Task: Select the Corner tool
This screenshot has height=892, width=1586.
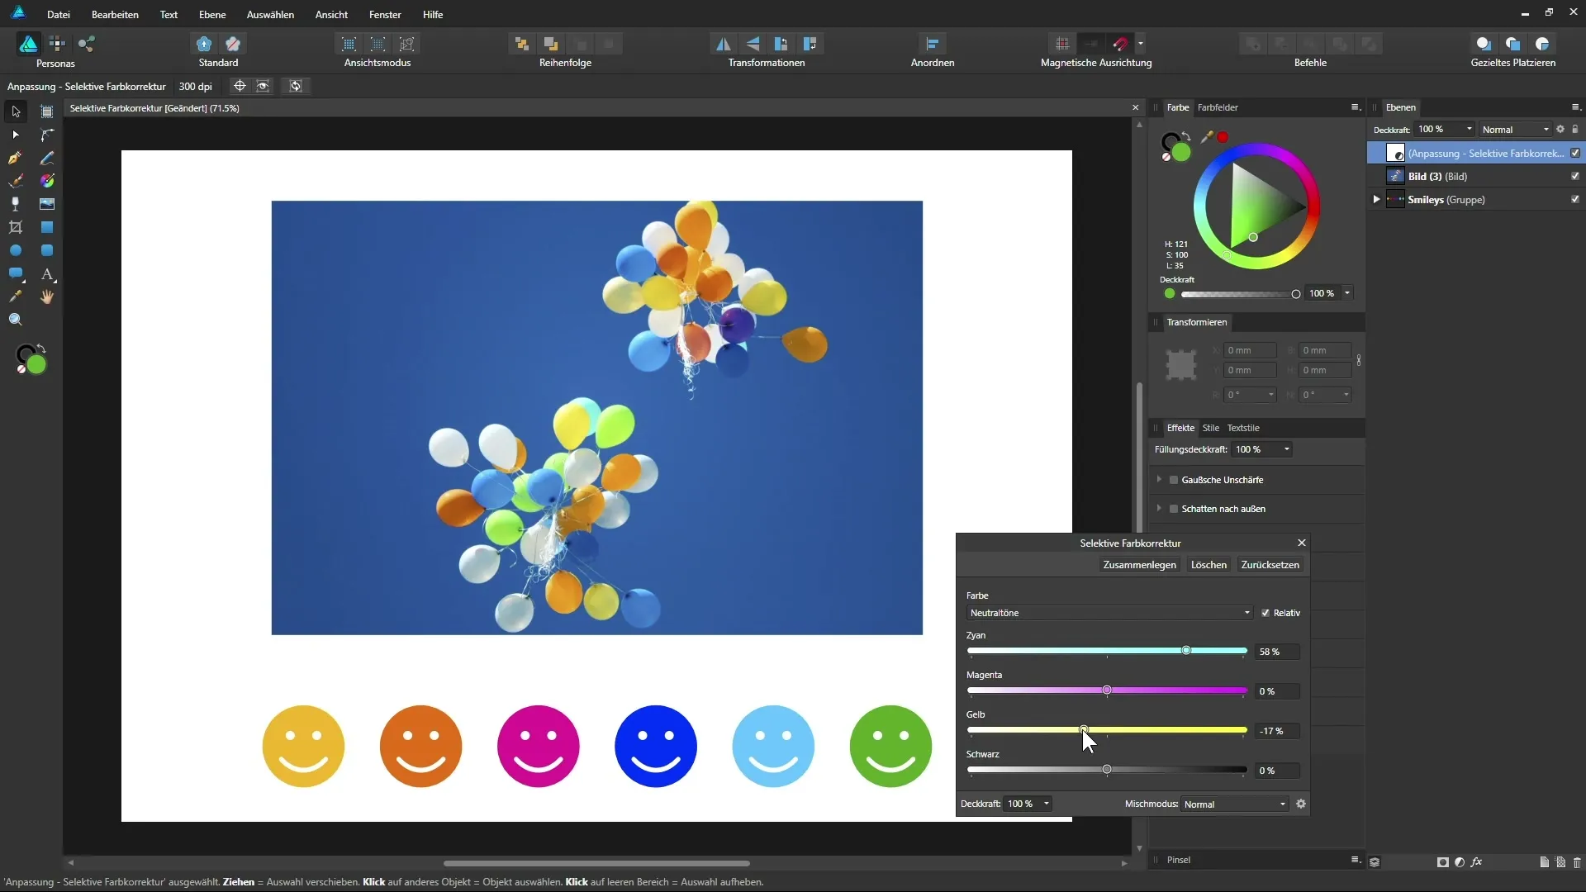Action: pos(47,135)
